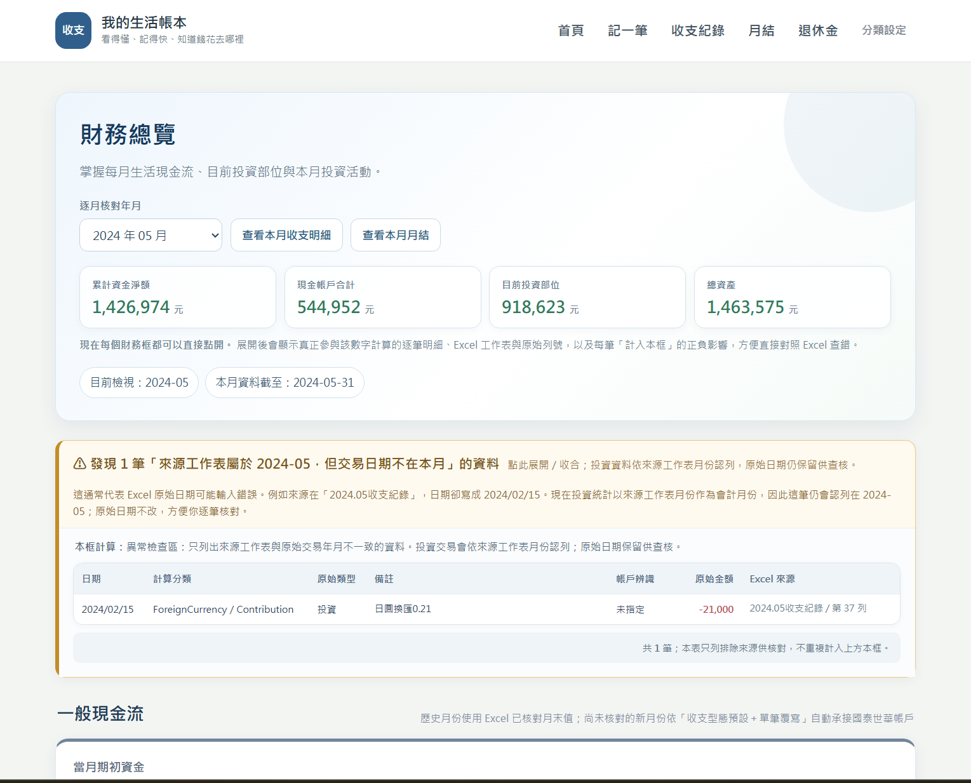Expand the 目前投資部位 card
The height and width of the screenshot is (783, 971).
[x=587, y=297]
